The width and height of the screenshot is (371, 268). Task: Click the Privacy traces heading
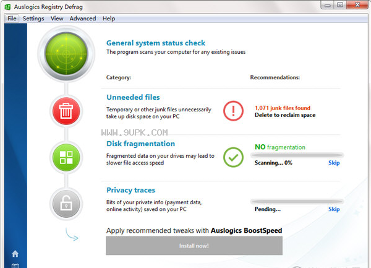coord(130,190)
